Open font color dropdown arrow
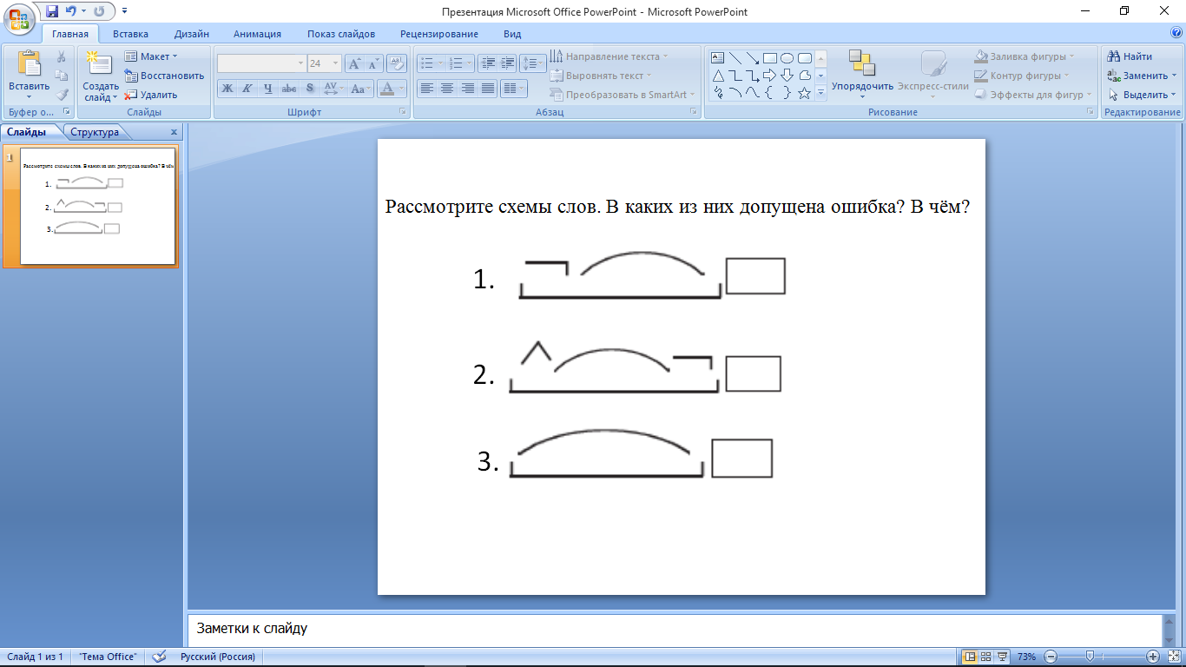The image size is (1186, 667). (x=400, y=88)
